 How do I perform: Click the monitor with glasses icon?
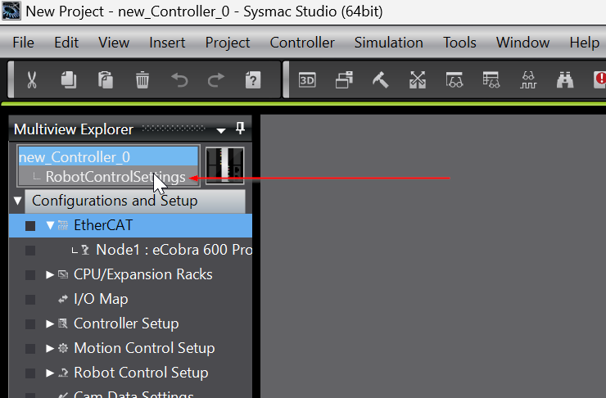[x=454, y=80]
